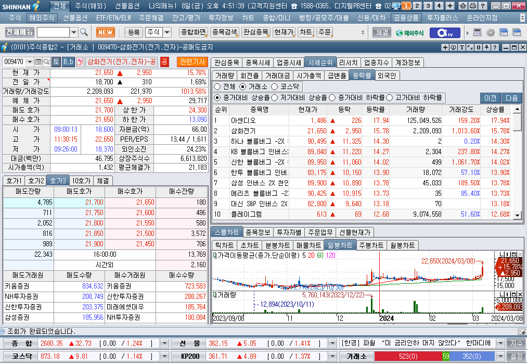Click the last window arrangement icon

pyautogui.click(x=516, y=32)
